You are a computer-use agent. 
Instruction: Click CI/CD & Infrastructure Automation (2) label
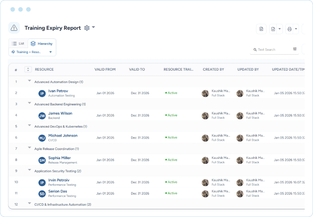[63, 205]
